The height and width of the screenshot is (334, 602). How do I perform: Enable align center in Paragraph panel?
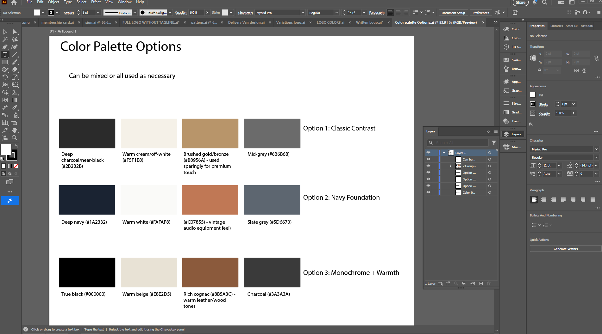pos(544,199)
